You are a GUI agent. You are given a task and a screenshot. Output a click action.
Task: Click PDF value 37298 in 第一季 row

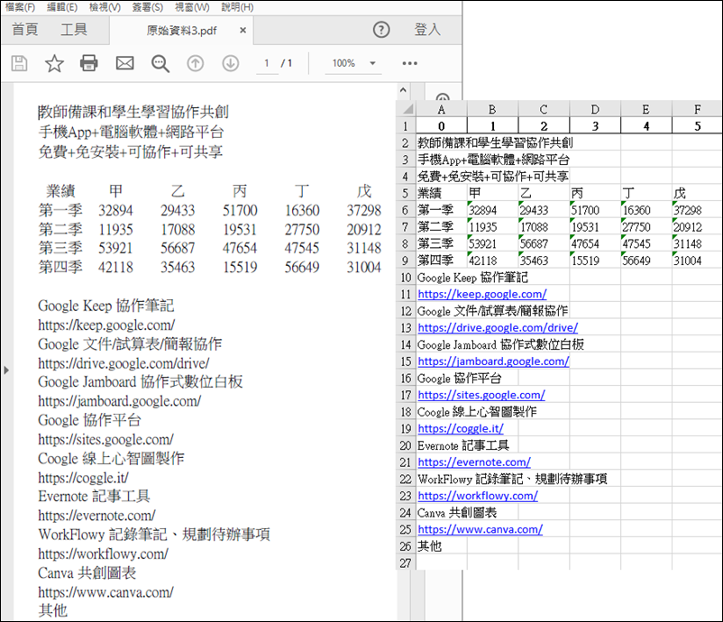364,211
